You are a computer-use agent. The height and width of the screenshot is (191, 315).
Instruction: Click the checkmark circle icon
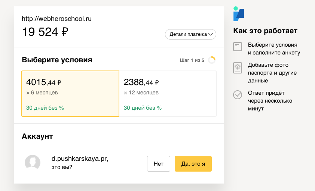pos(238,95)
